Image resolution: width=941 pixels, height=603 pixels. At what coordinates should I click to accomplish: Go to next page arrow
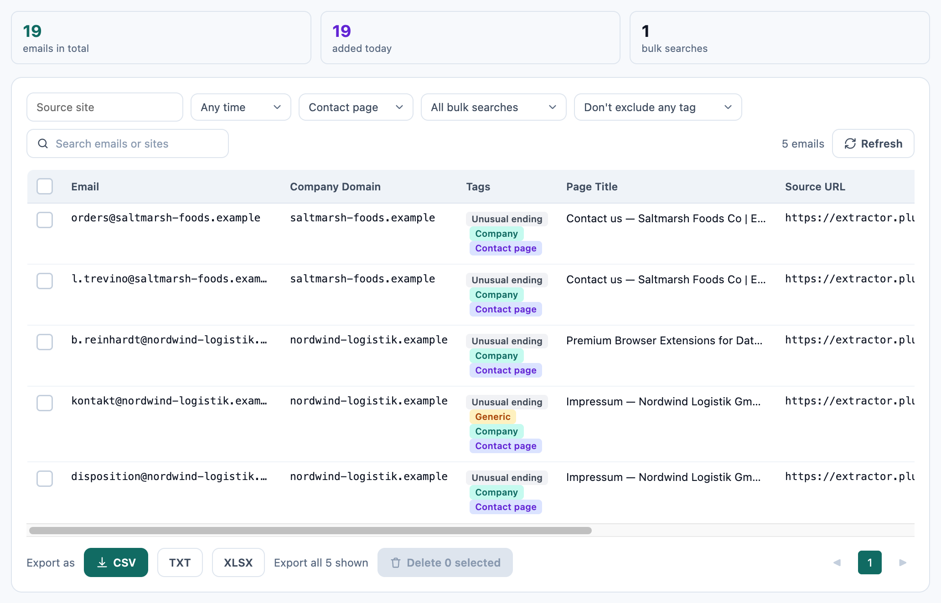pyautogui.click(x=903, y=562)
